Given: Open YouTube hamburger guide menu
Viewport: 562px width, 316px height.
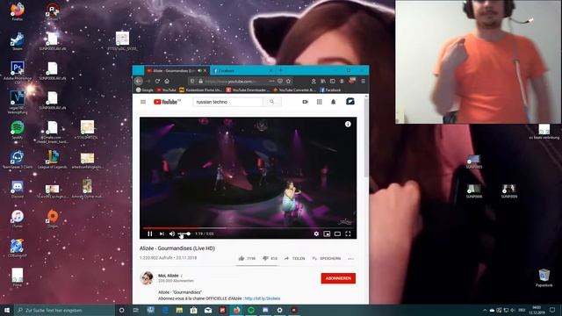Looking at the screenshot, I should pyautogui.click(x=143, y=102).
